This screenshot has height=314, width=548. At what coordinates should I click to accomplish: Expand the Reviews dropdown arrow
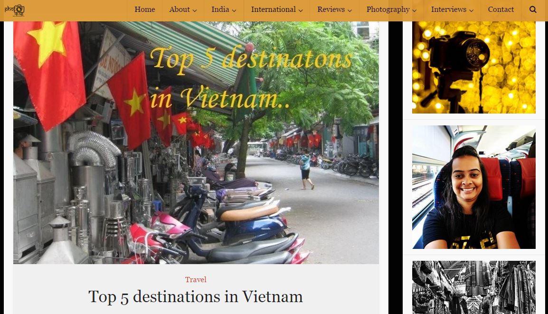pos(350,10)
